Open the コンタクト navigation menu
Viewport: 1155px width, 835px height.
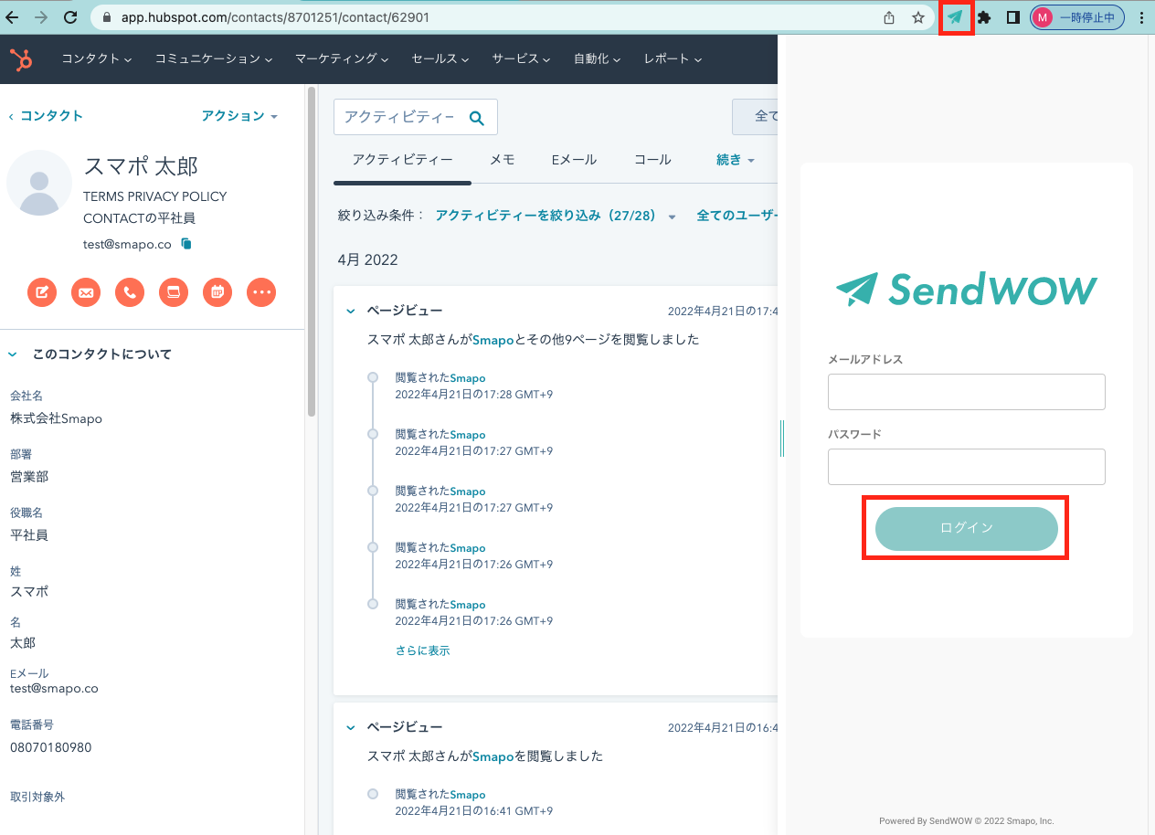pos(96,58)
